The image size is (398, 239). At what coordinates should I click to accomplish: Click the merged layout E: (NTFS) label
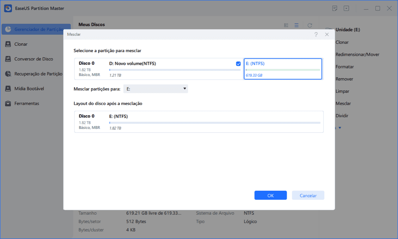click(x=119, y=116)
